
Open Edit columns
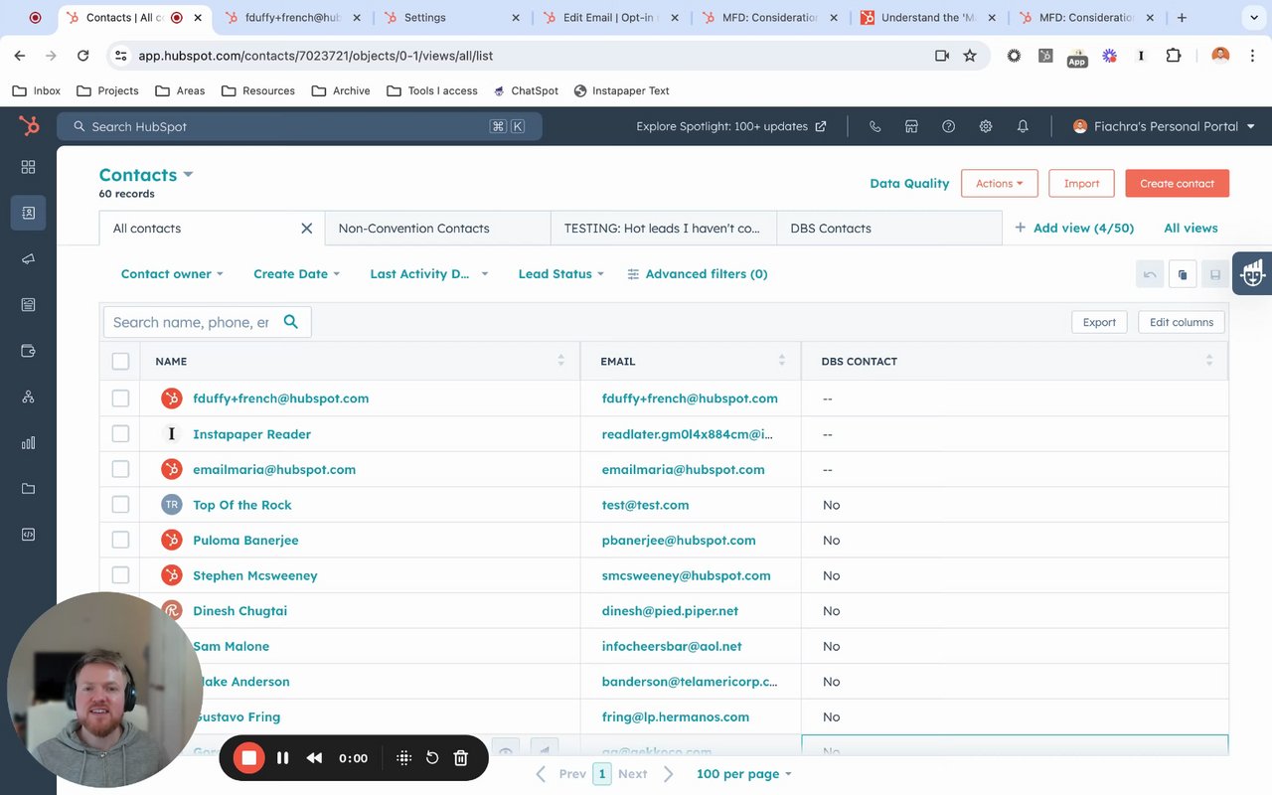[1182, 322]
